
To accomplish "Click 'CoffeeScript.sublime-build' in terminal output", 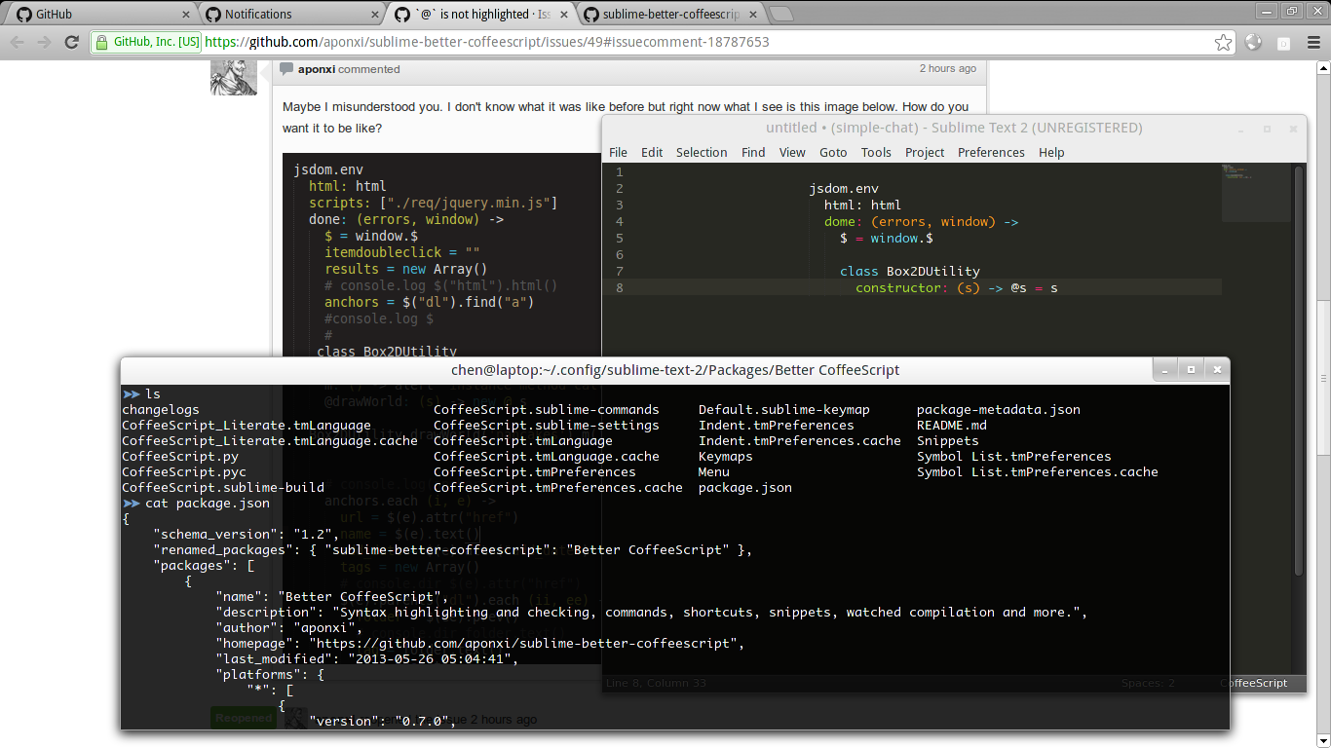I will click(x=223, y=487).
